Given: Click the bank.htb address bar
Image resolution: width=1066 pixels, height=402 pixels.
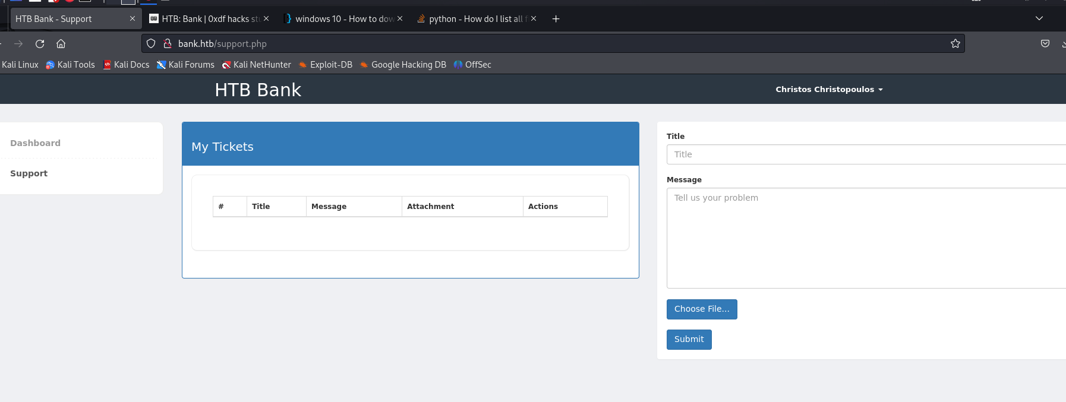Looking at the screenshot, I should [x=535, y=44].
